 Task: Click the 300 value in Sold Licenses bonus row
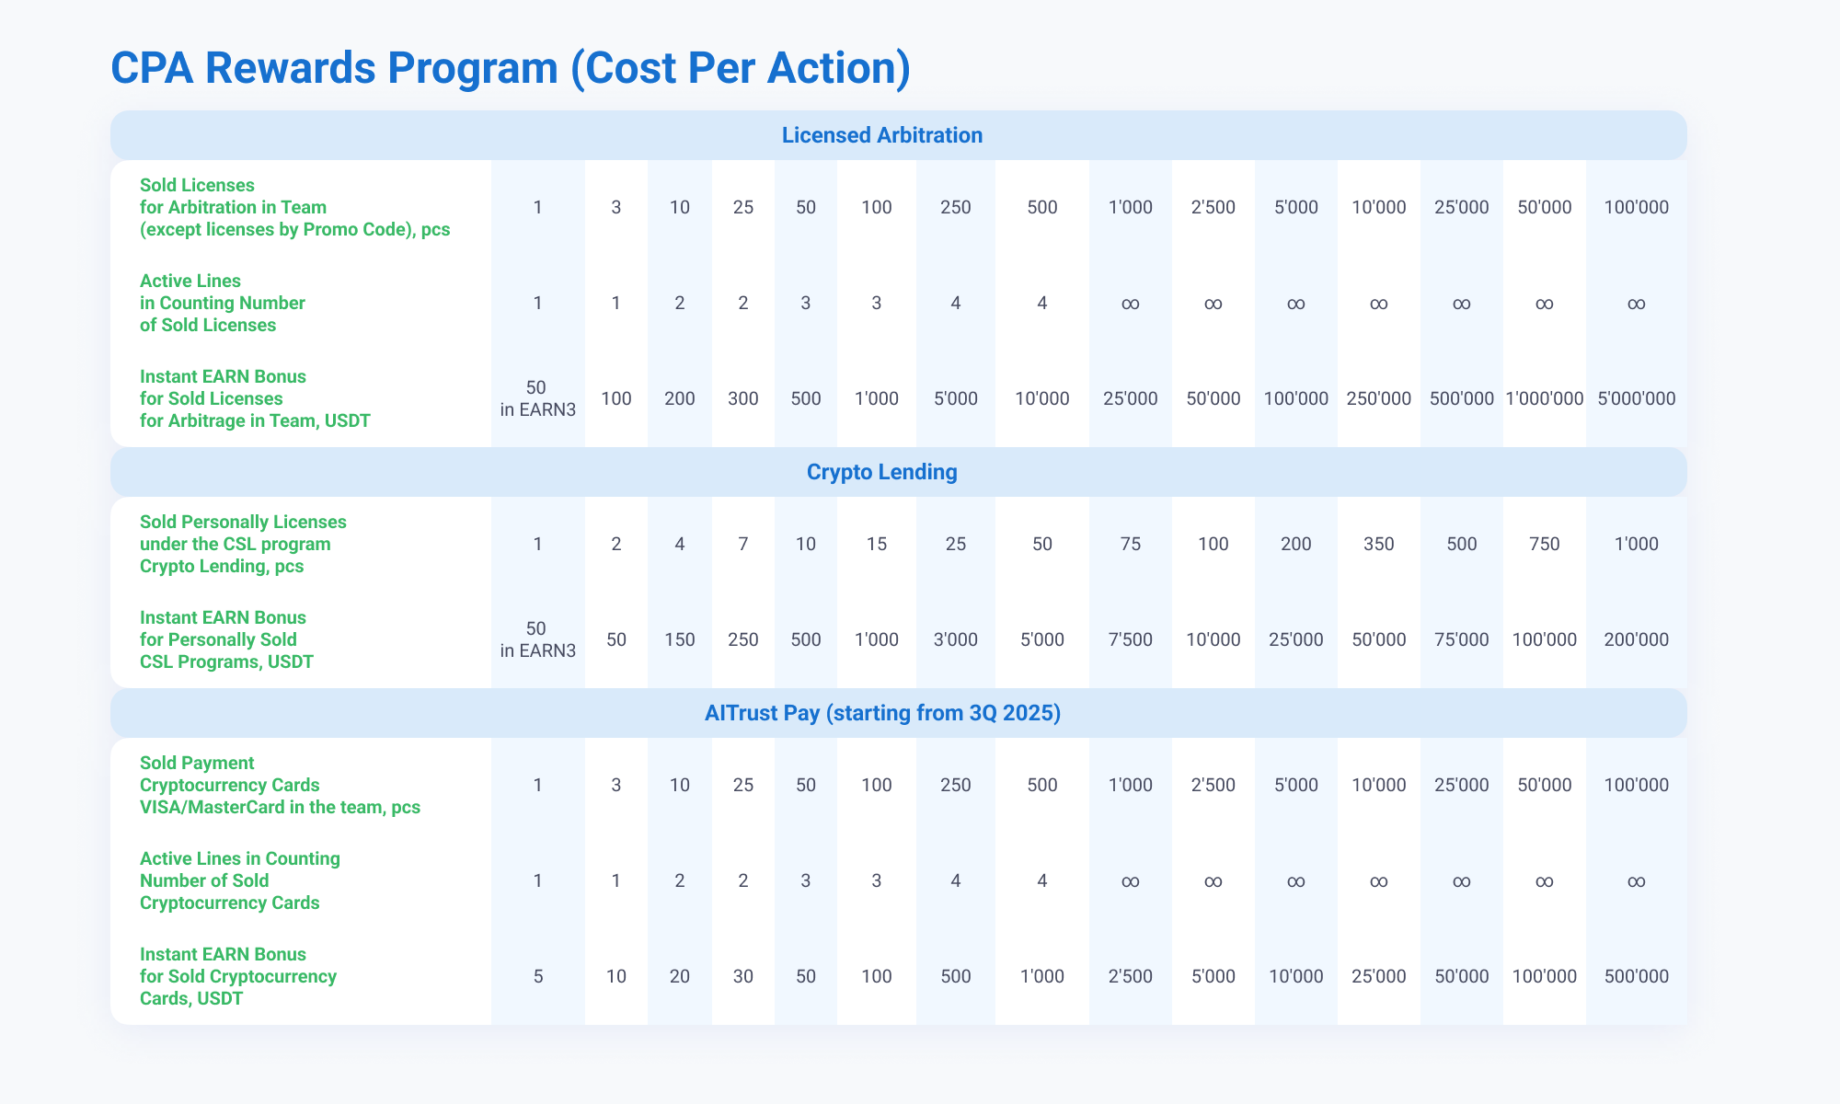(x=743, y=398)
